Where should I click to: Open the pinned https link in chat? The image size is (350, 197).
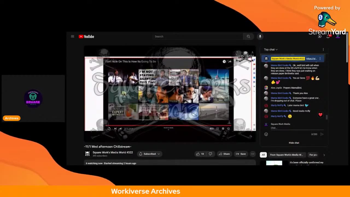[311, 59]
